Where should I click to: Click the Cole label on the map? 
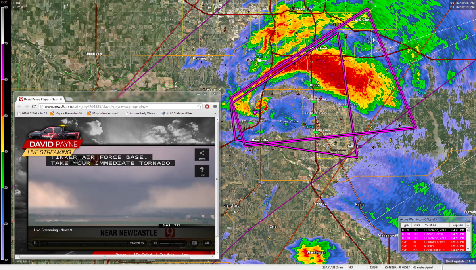[273, 226]
